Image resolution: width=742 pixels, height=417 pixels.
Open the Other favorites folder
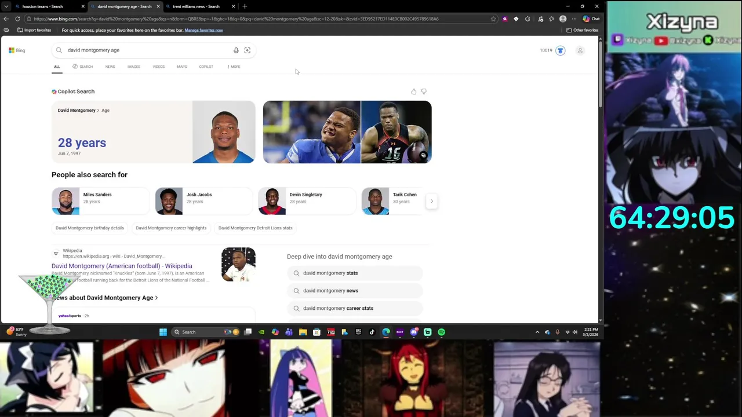[583, 30]
